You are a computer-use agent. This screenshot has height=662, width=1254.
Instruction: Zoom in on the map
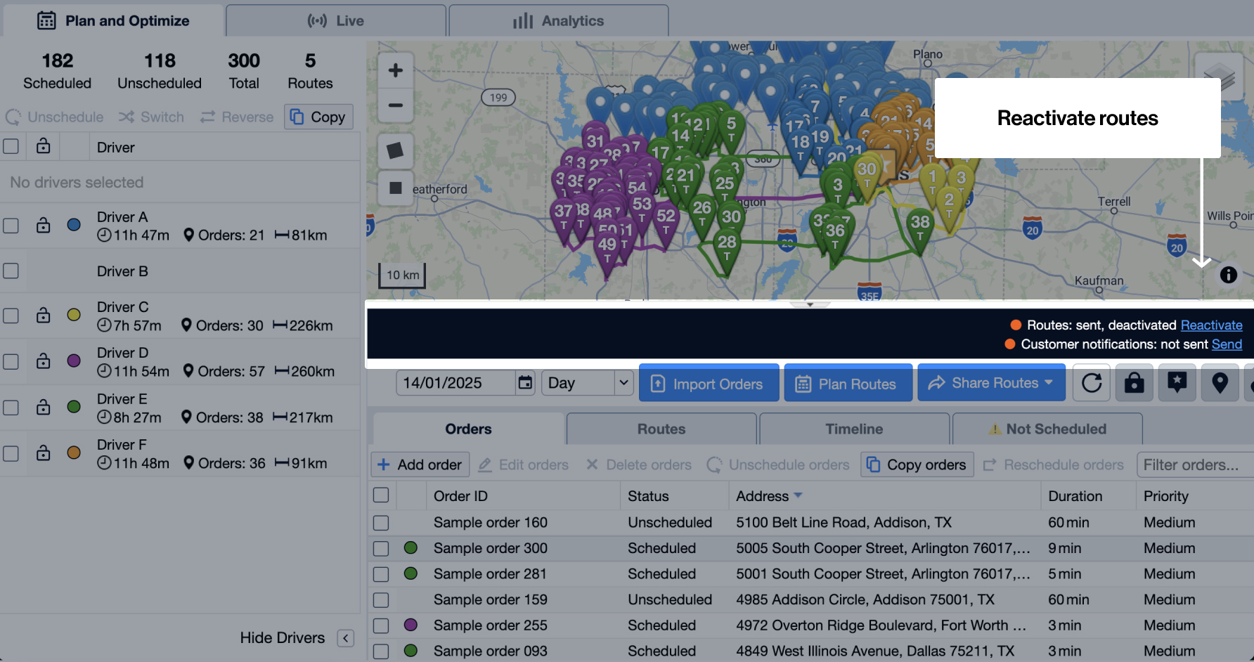(395, 70)
